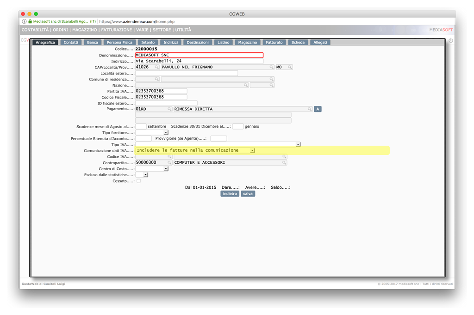Open the MAGAZZINO top menu

coord(85,30)
